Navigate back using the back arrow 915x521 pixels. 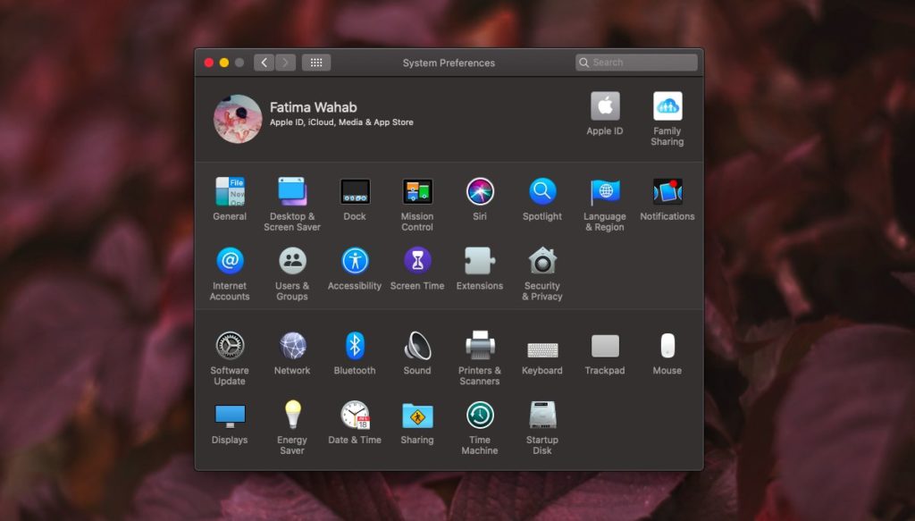tap(264, 63)
